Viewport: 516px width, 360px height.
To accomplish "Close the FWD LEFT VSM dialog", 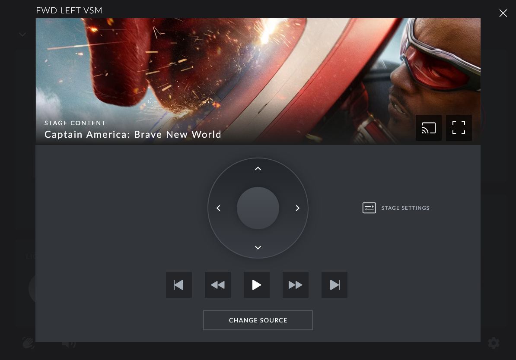I will [x=503, y=13].
